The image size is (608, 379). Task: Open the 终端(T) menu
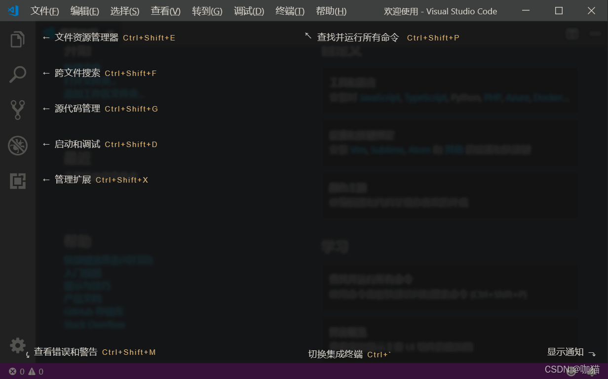tap(290, 11)
